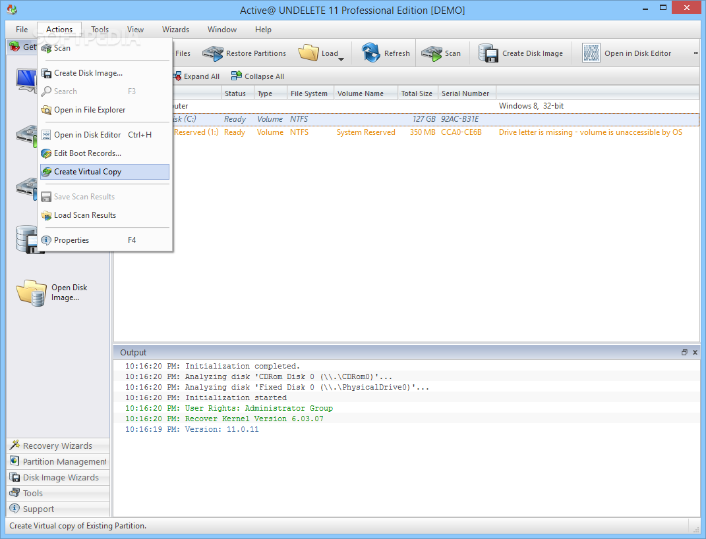Click the Expand All button label
This screenshot has height=539, width=706.
(202, 76)
